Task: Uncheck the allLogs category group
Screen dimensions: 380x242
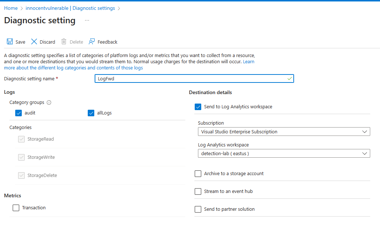Action: pos(91,113)
